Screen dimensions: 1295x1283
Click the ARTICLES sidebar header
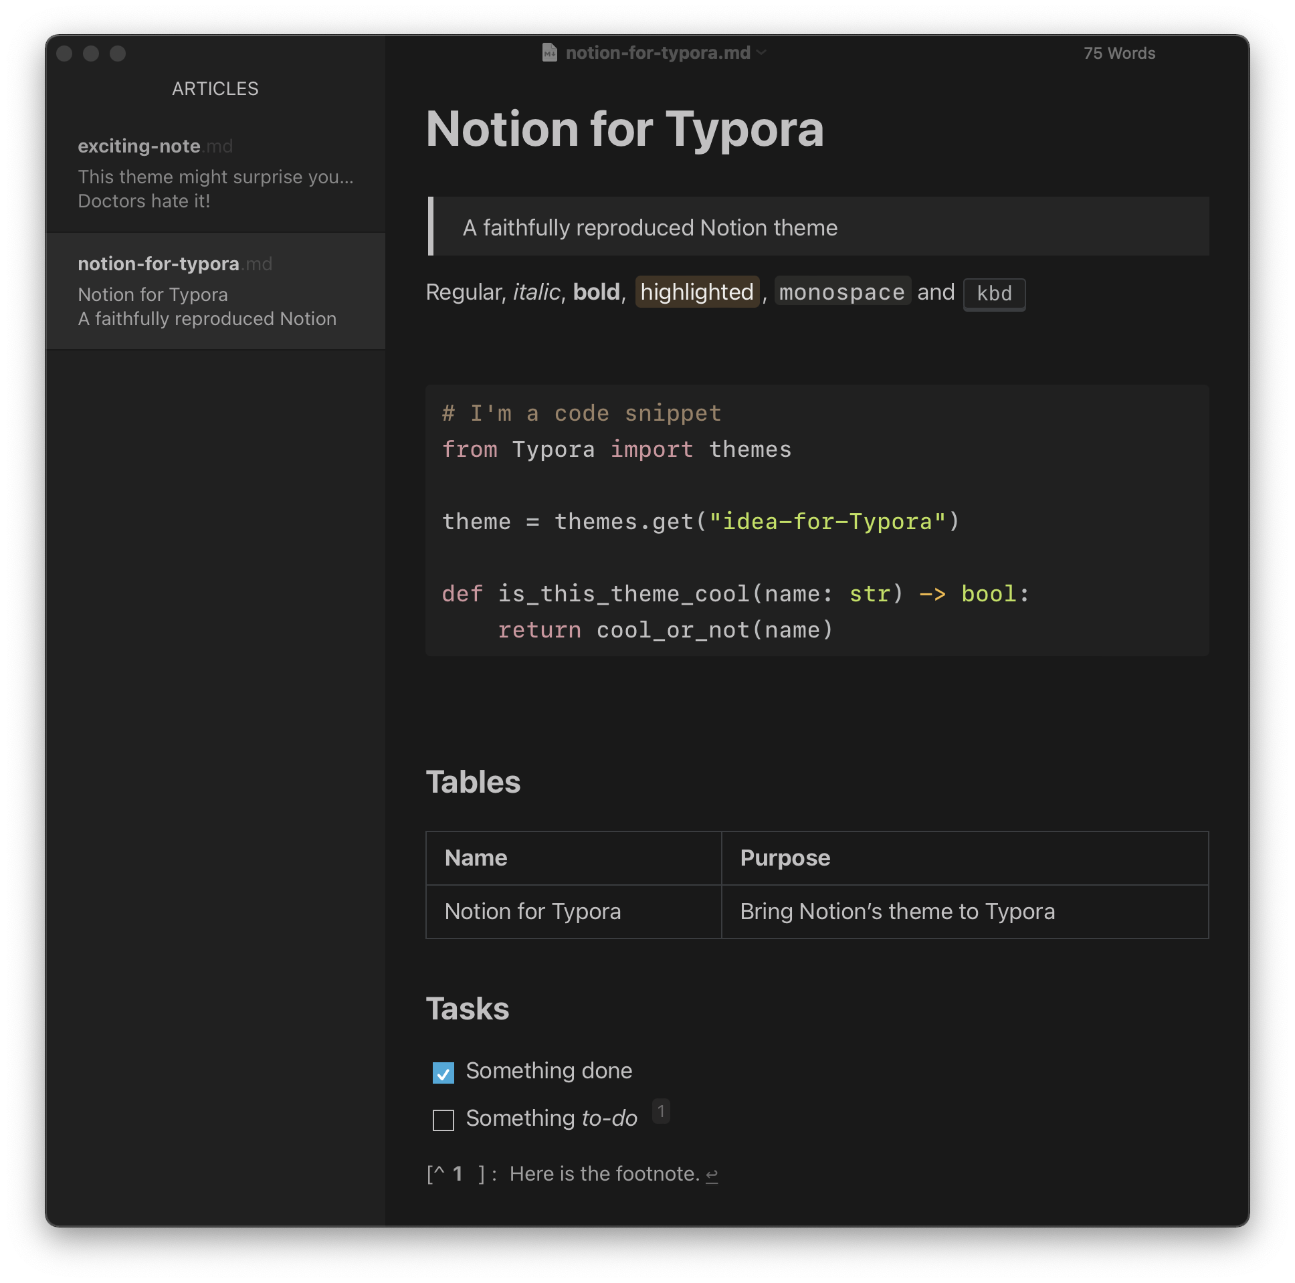[x=215, y=88]
